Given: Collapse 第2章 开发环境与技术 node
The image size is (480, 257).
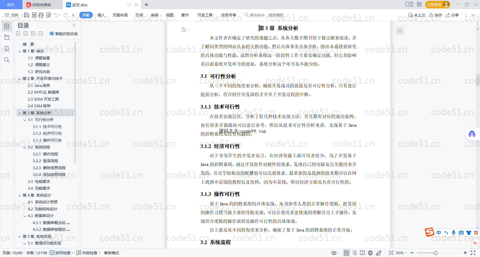Looking at the screenshot, I should click(x=19, y=79).
